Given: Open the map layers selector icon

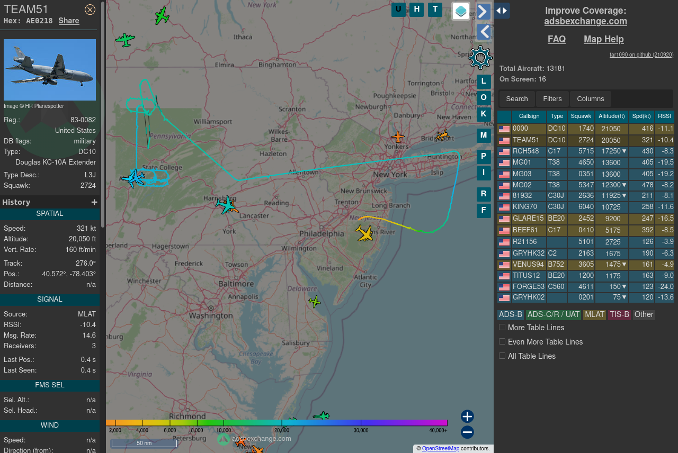Looking at the screenshot, I should [461, 11].
